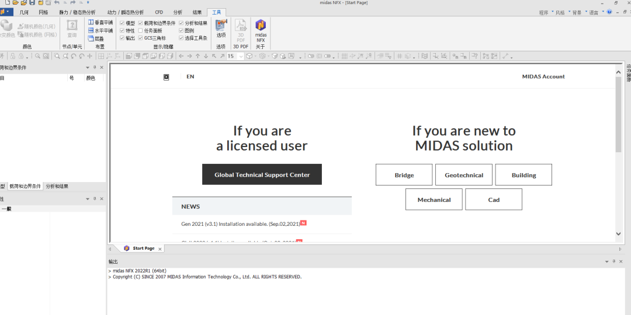Click the new document icon in quick access

point(7,2)
